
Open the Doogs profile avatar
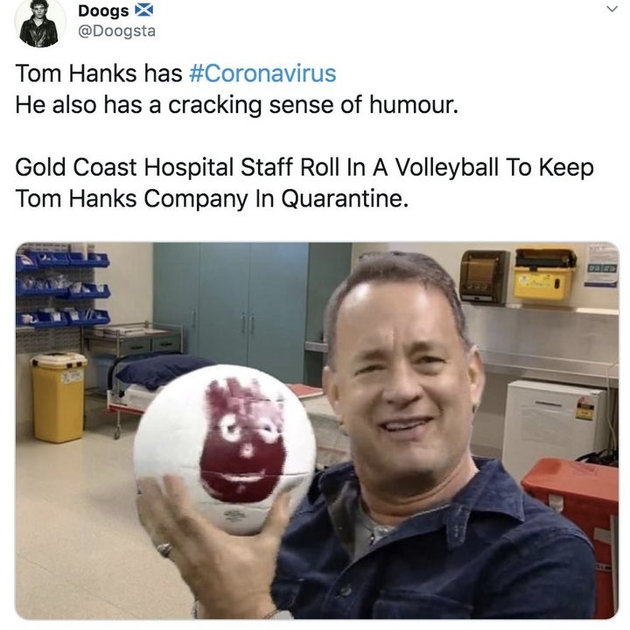[39, 23]
